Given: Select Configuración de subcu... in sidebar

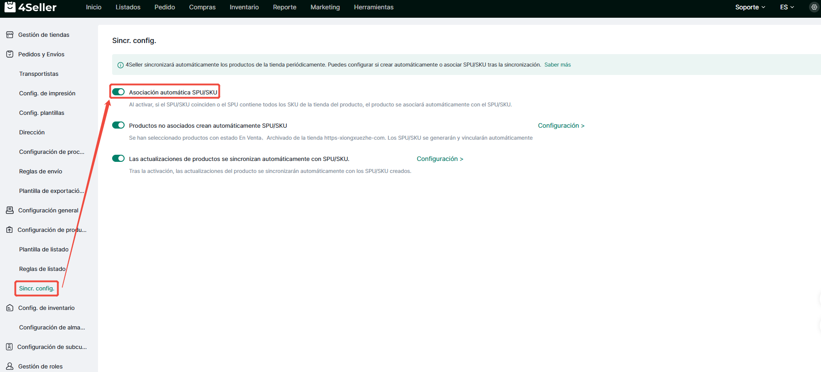Looking at the screenshot, I should (52, 347).
